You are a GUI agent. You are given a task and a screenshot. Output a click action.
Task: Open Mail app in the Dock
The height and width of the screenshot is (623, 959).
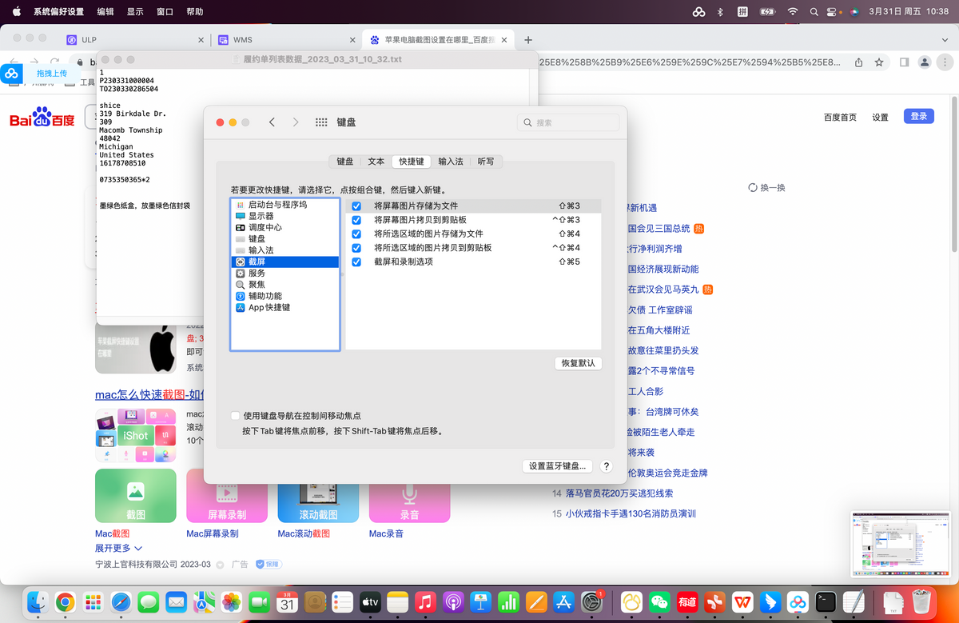(176, 602)
